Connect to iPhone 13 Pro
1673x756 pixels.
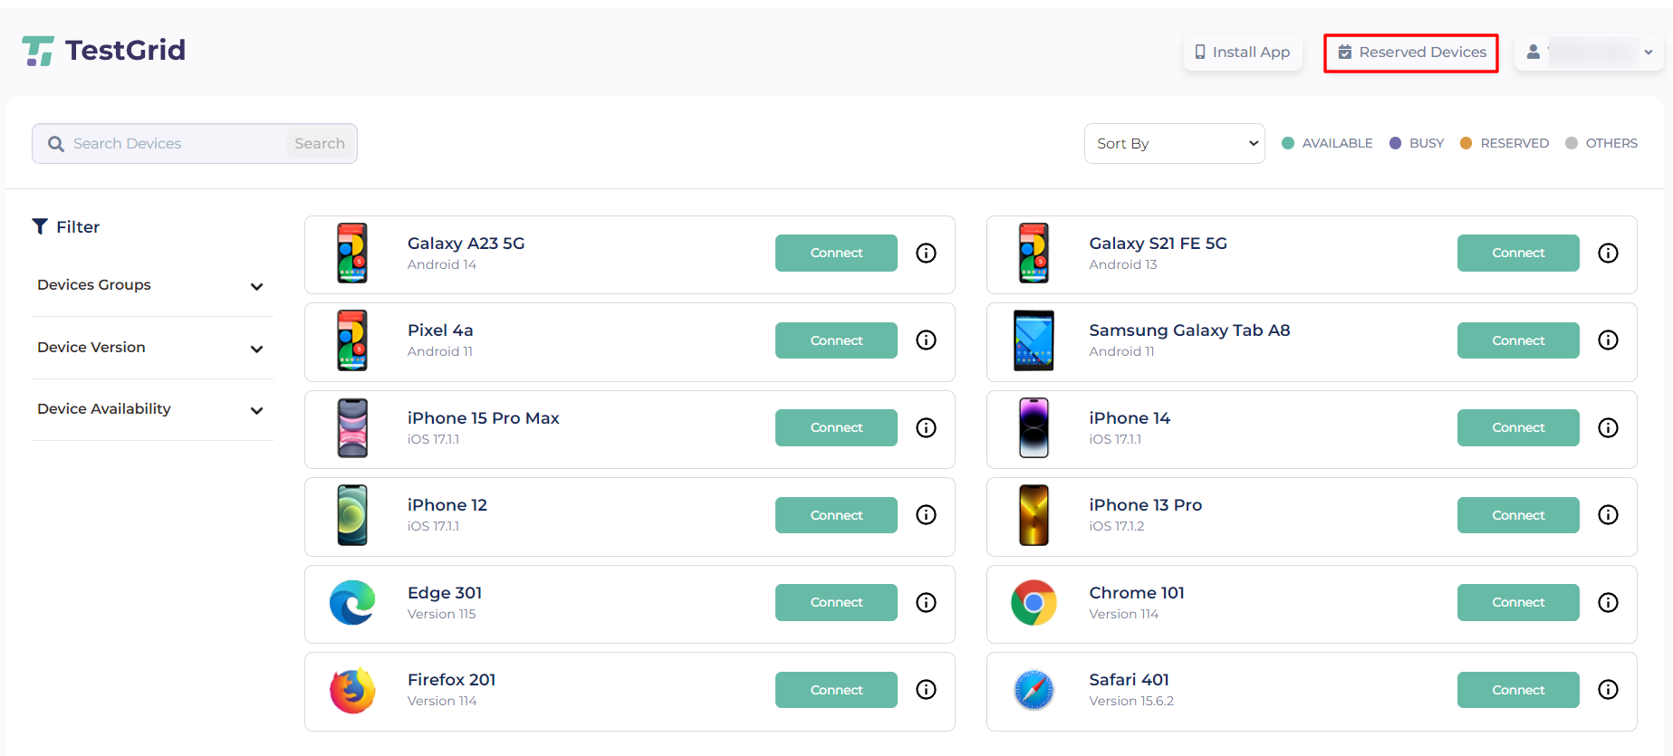(1518, 515)
